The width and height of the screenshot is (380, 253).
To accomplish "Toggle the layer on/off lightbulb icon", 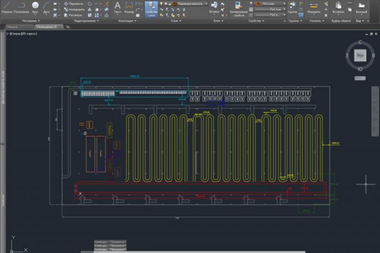I will click(x=161, y=4).
